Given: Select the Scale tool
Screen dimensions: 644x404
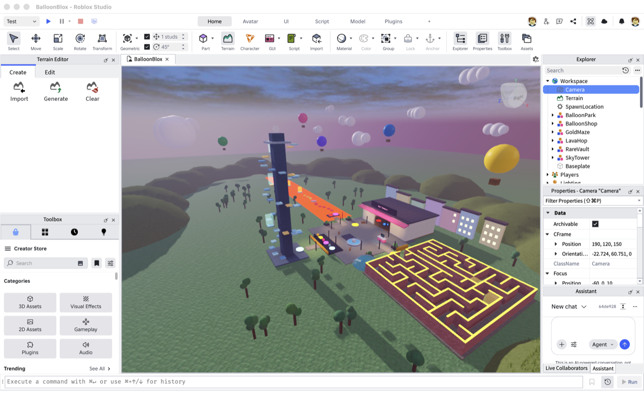Looking at the screenshot, I should point(58,41).
